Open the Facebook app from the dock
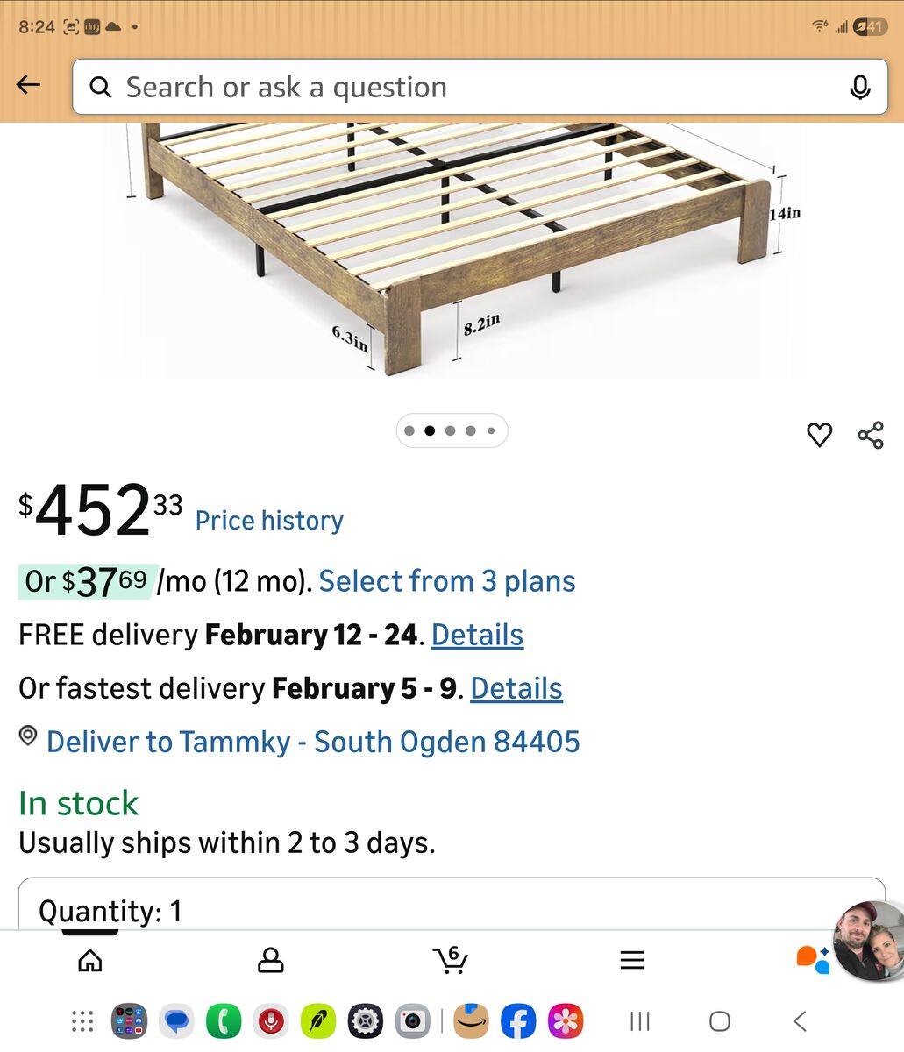This screenshot has width=904, height=1052. click(518, 1021)
